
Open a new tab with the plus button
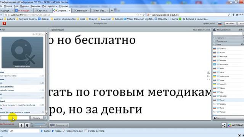(x=112, y=11)
